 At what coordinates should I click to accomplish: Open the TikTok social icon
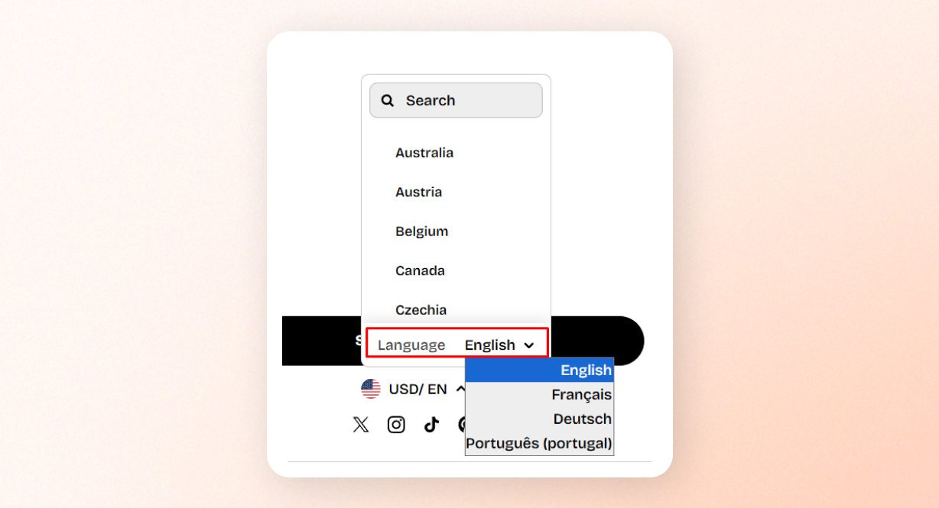tap(432, 425)
